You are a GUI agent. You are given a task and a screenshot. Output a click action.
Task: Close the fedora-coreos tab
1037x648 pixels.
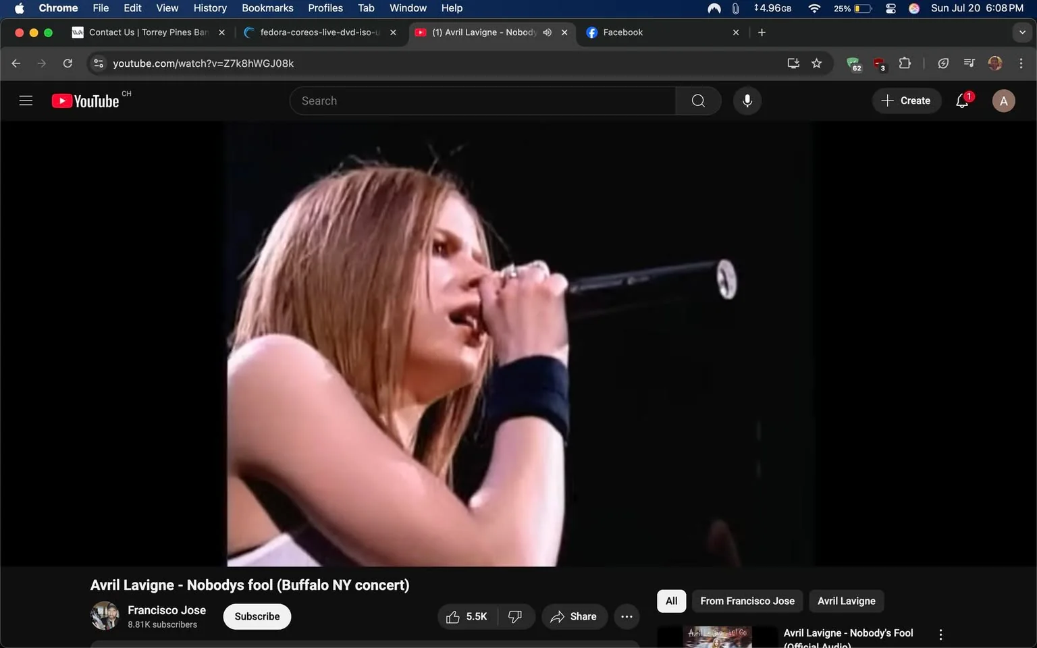click(x=393, y=32)
